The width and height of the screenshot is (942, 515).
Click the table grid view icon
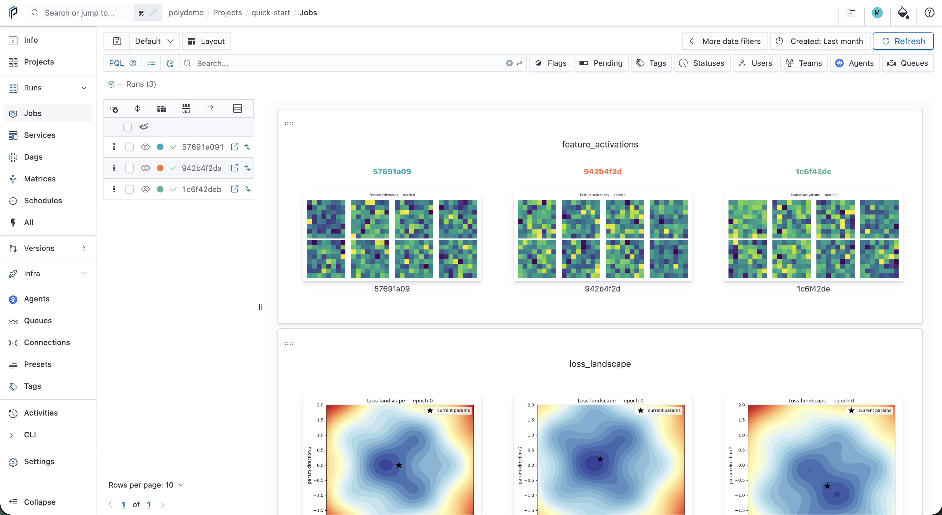[162, 108]
